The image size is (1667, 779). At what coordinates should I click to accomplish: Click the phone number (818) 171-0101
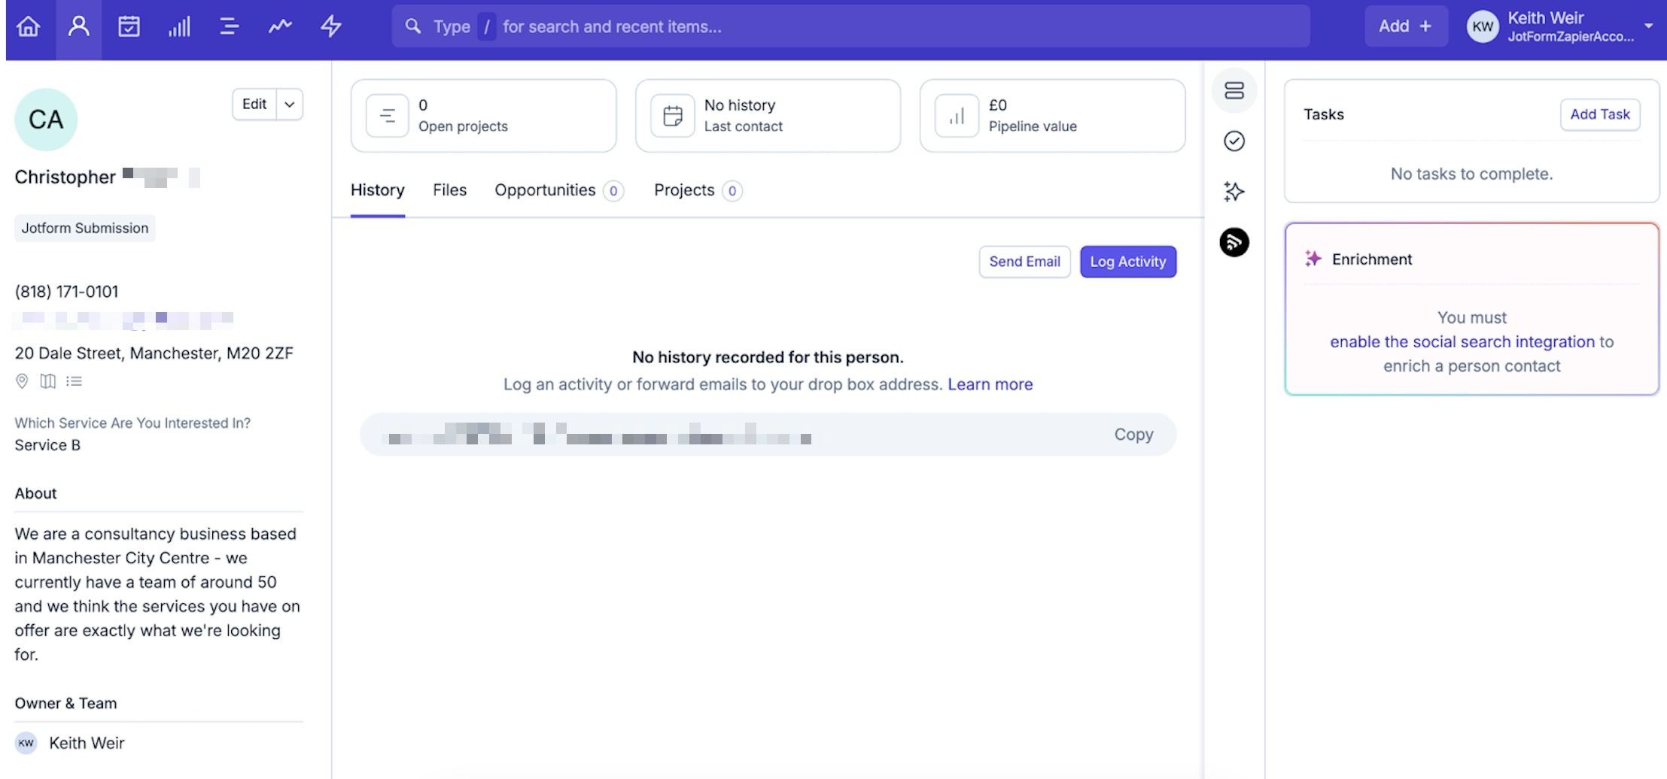(x=66, y=291)
